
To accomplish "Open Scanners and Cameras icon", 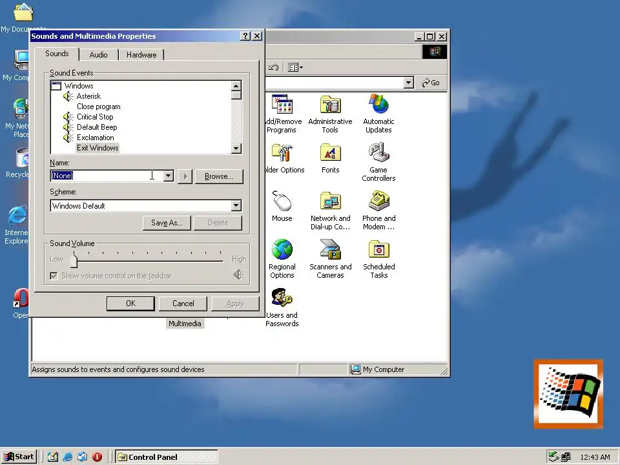I will tap(330, 249).
